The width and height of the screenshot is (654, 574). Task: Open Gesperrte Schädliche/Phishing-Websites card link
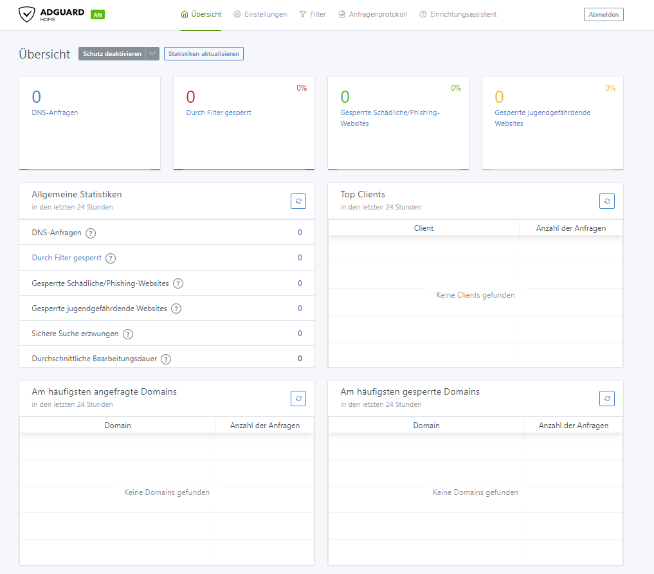(390, 118)
